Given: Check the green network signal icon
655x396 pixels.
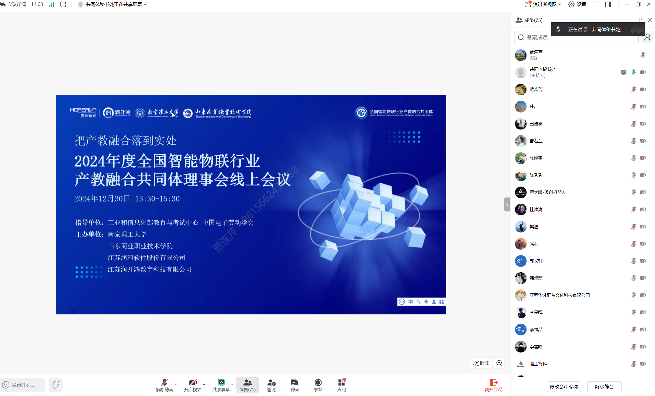Looking at the screenshot, I should [52, 4].
